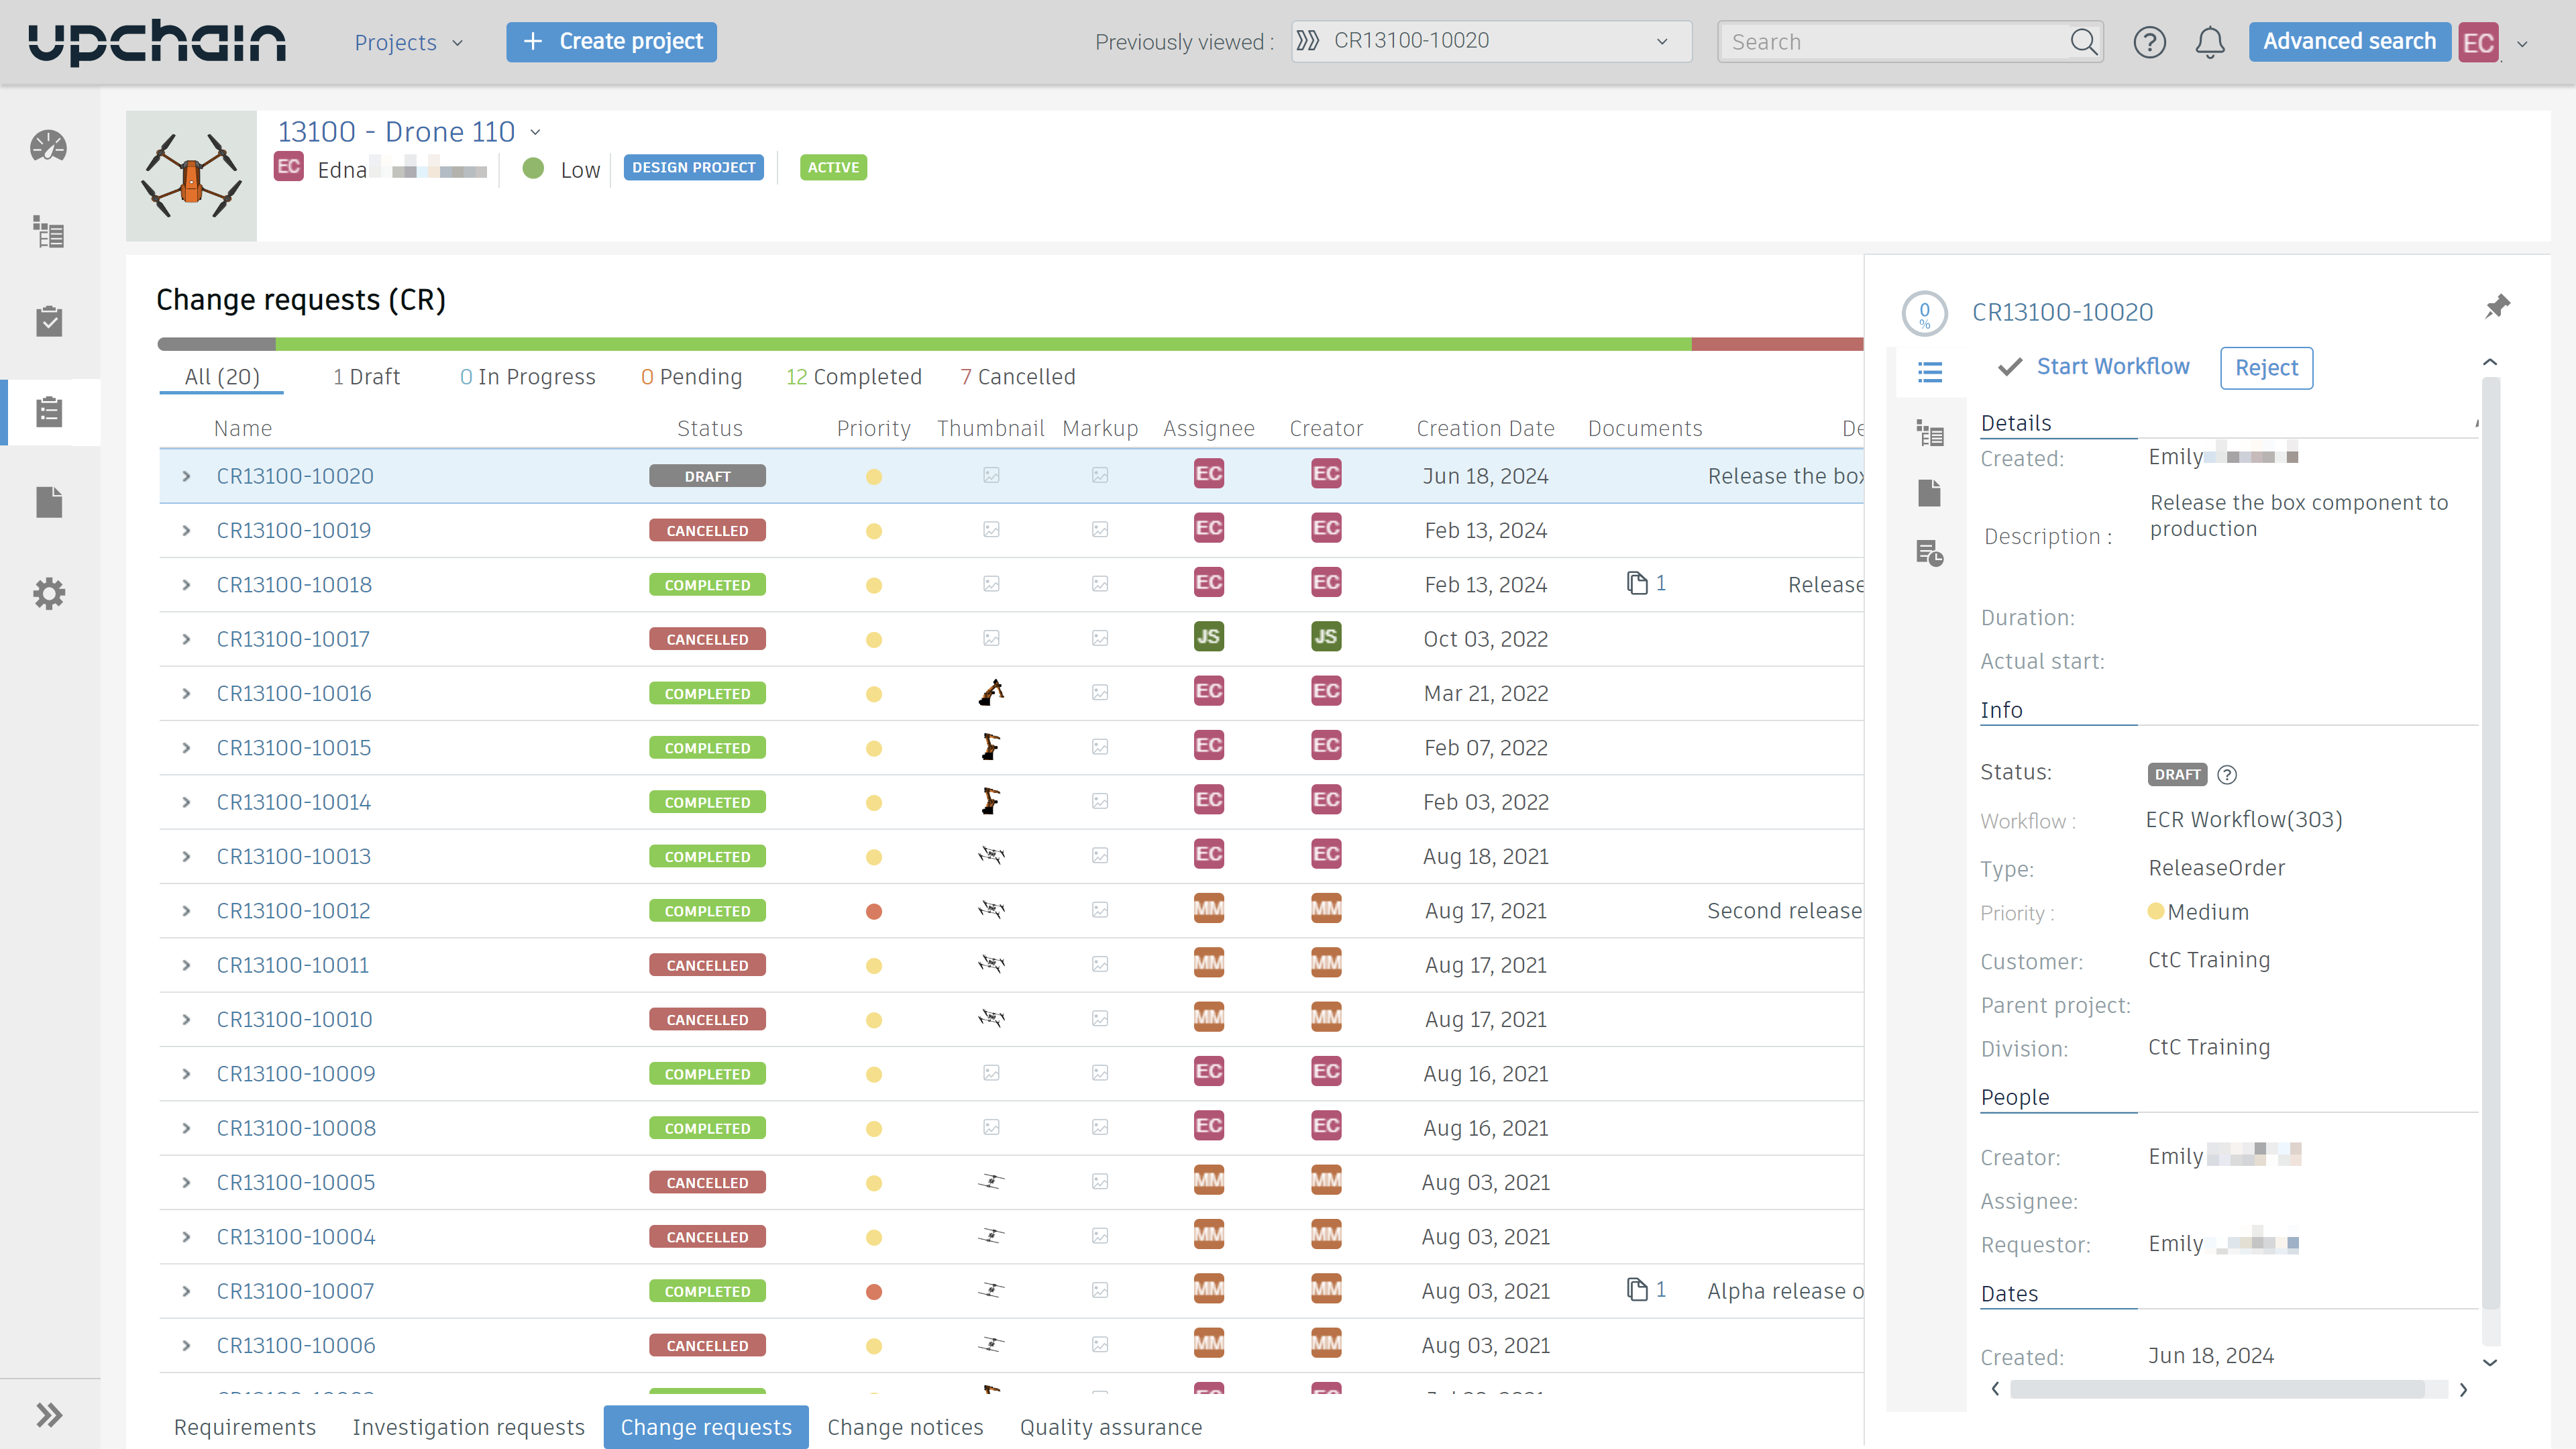Open the dashboard gauge icon in sidebar

pyautogui.click(x=48, y=147)
